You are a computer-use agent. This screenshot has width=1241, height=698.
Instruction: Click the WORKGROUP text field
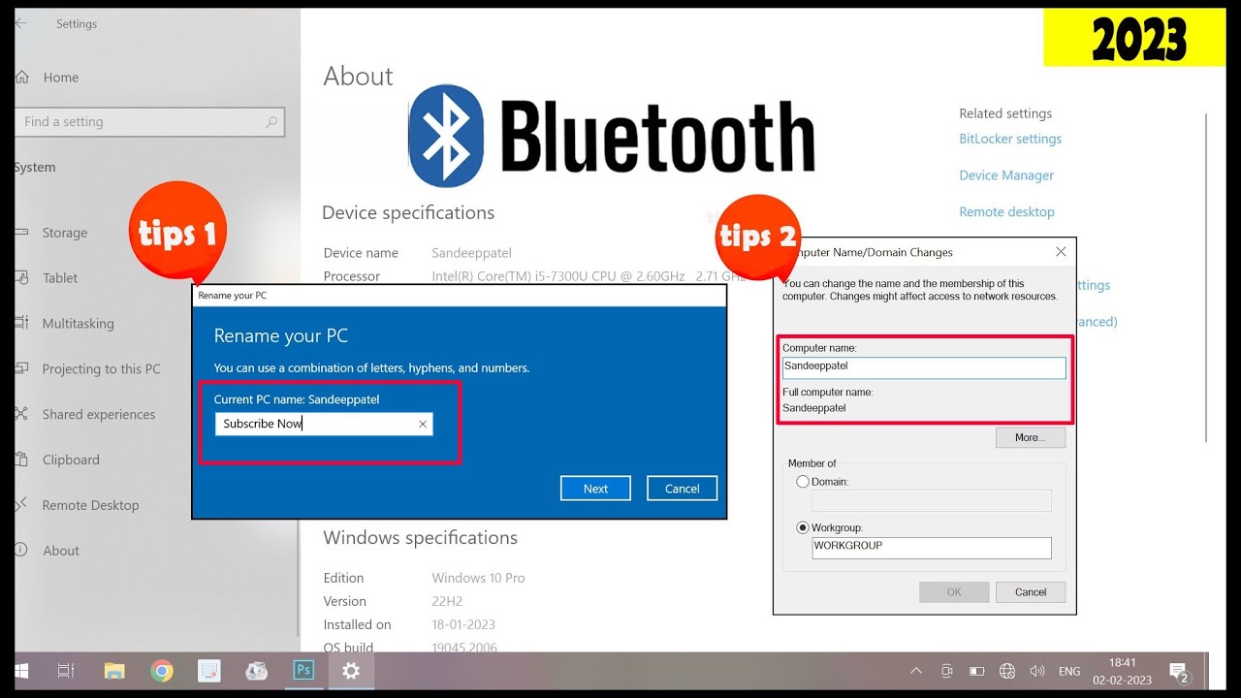[932, 548]
